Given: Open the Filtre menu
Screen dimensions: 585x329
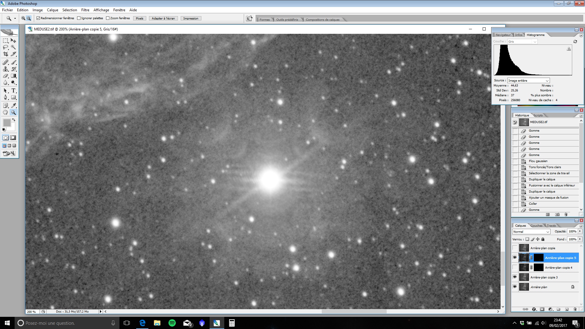Looking at the screenshot, I should (85, 10).
